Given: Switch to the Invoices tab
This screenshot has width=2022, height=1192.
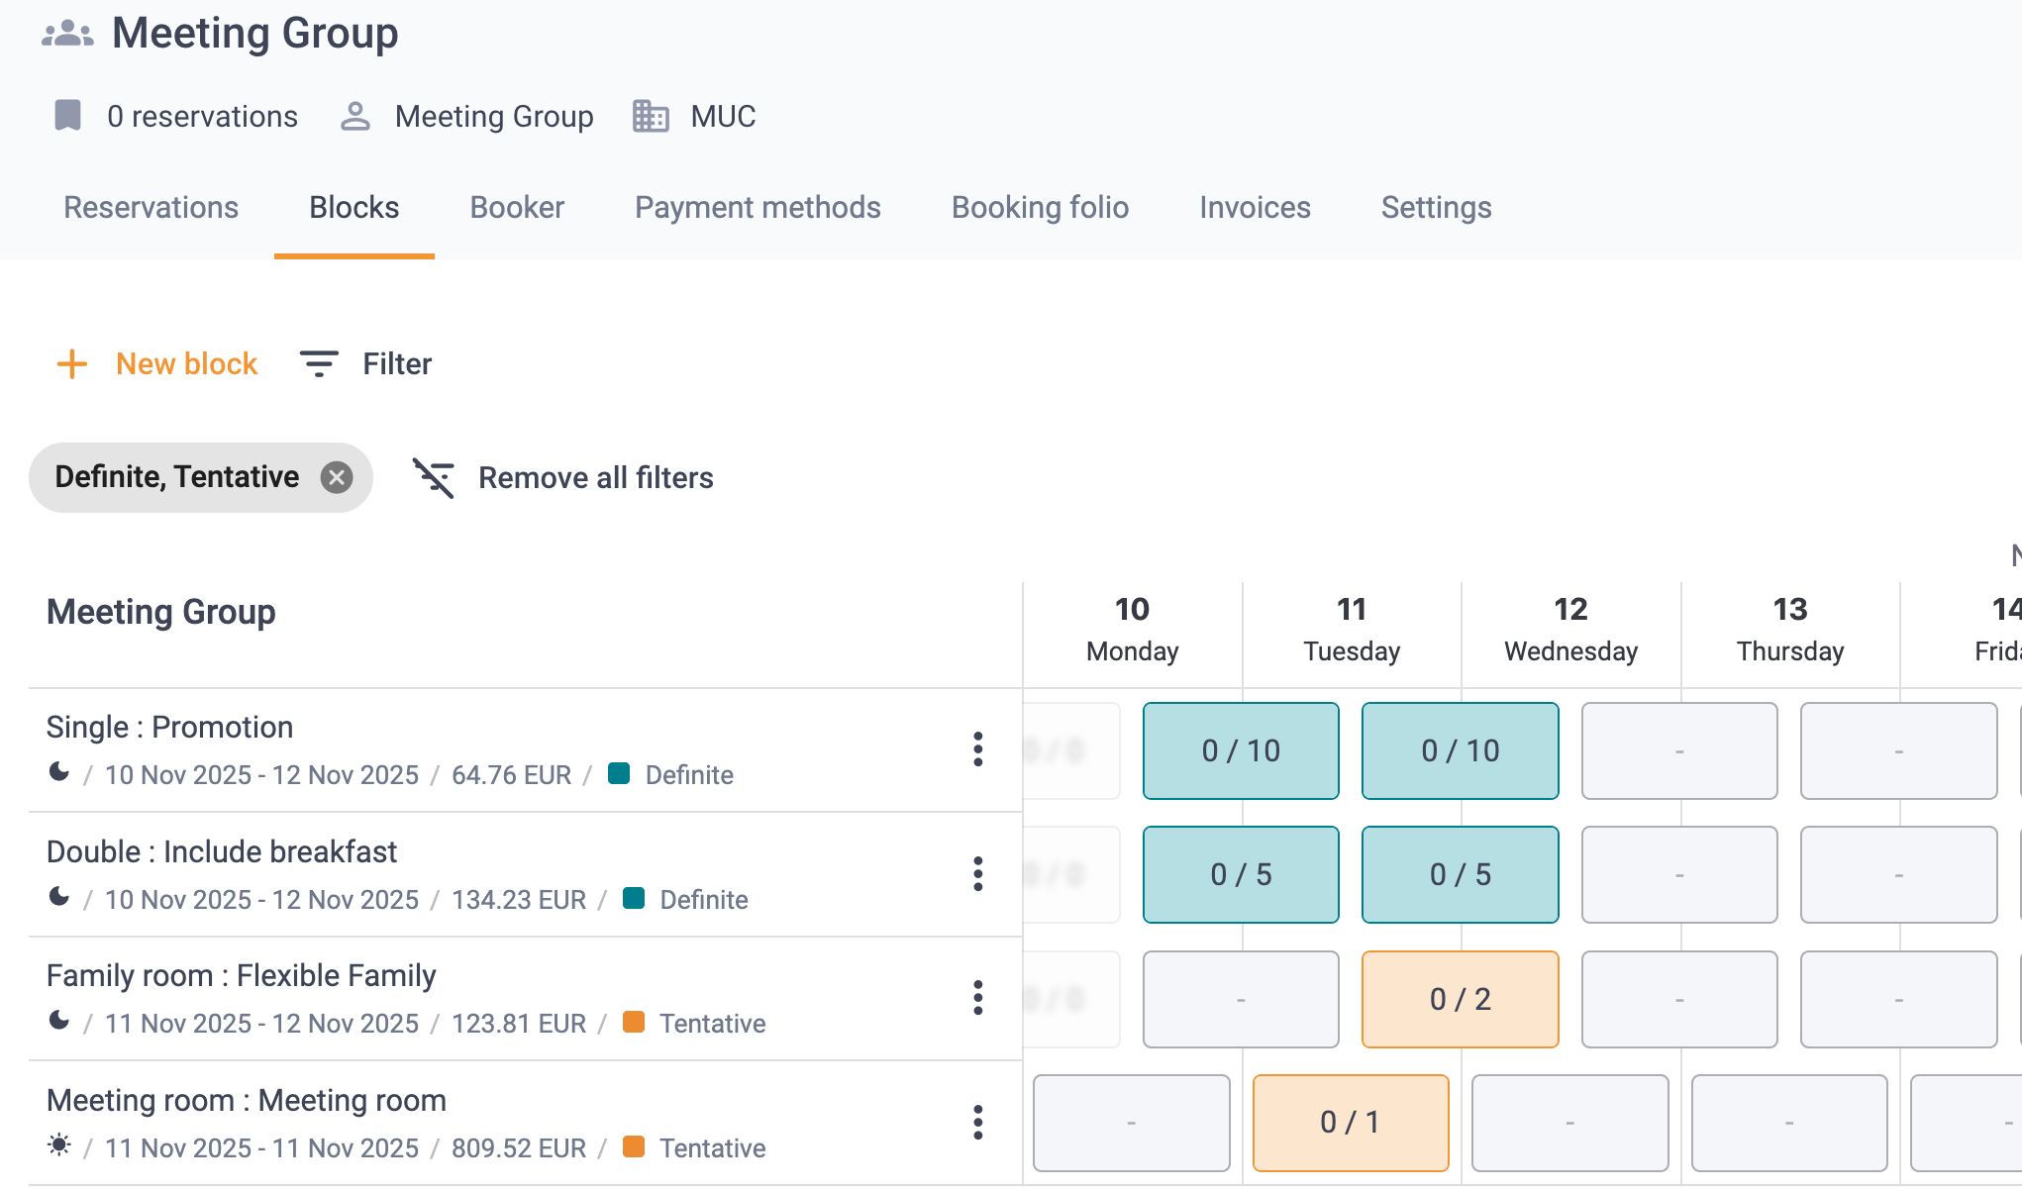Looking at the screenshot, I should [1256, 208].
